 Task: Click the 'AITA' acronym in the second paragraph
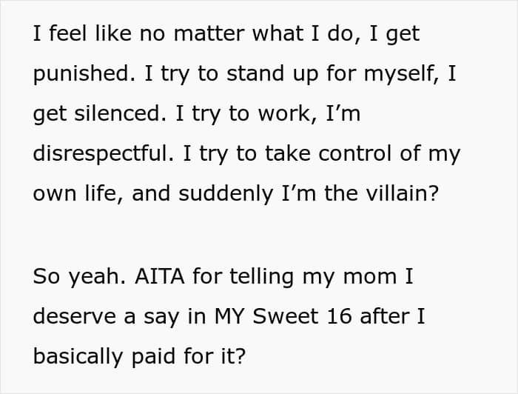[x=160, y=276]
